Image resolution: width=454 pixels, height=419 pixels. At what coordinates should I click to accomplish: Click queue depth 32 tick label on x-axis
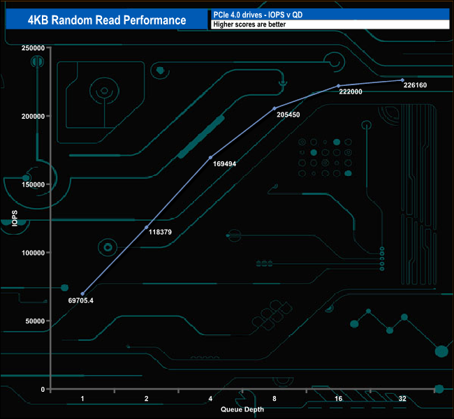tap(402, 398)
